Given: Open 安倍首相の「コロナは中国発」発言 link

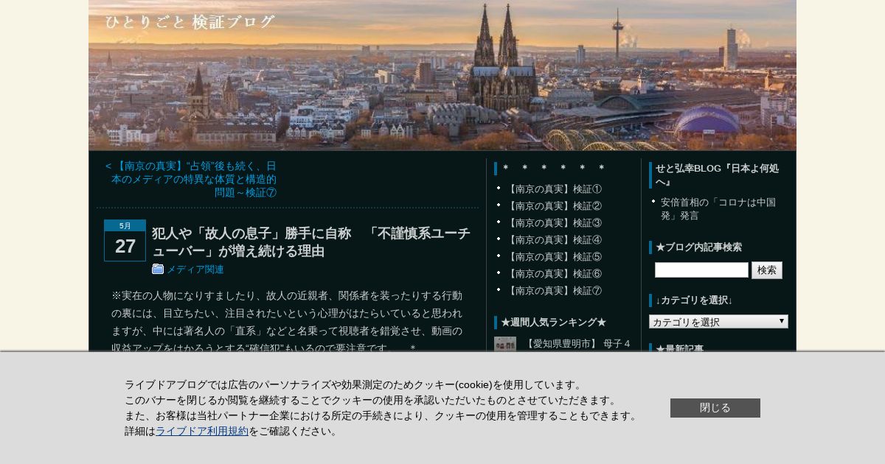Looking at the screenshot, I should [718, 208].
